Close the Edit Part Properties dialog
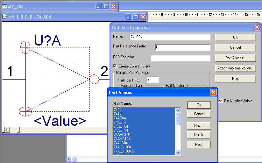Image resolution: width=262 pixels, height=163 pixels. (257, 27)
